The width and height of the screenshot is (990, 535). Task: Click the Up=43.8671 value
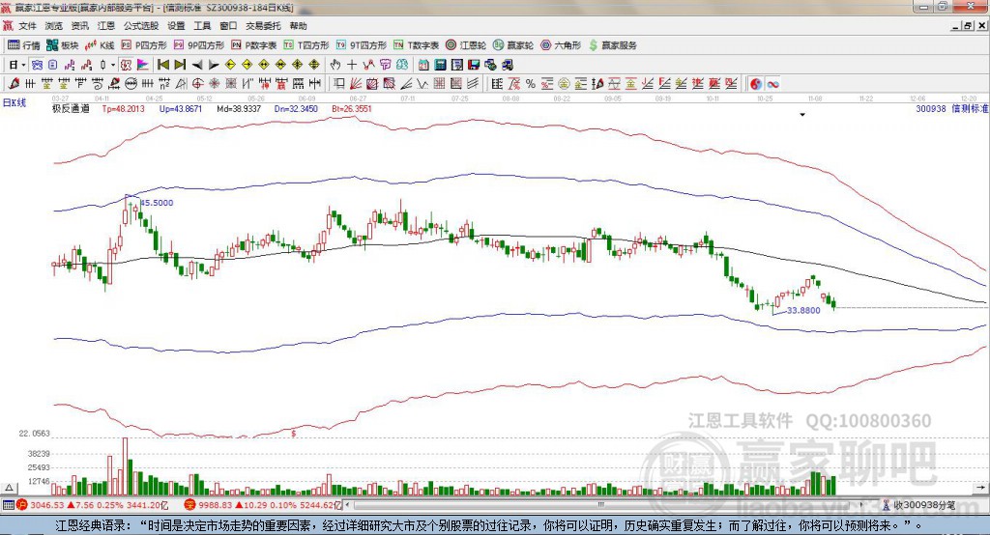tap(181, 108)
